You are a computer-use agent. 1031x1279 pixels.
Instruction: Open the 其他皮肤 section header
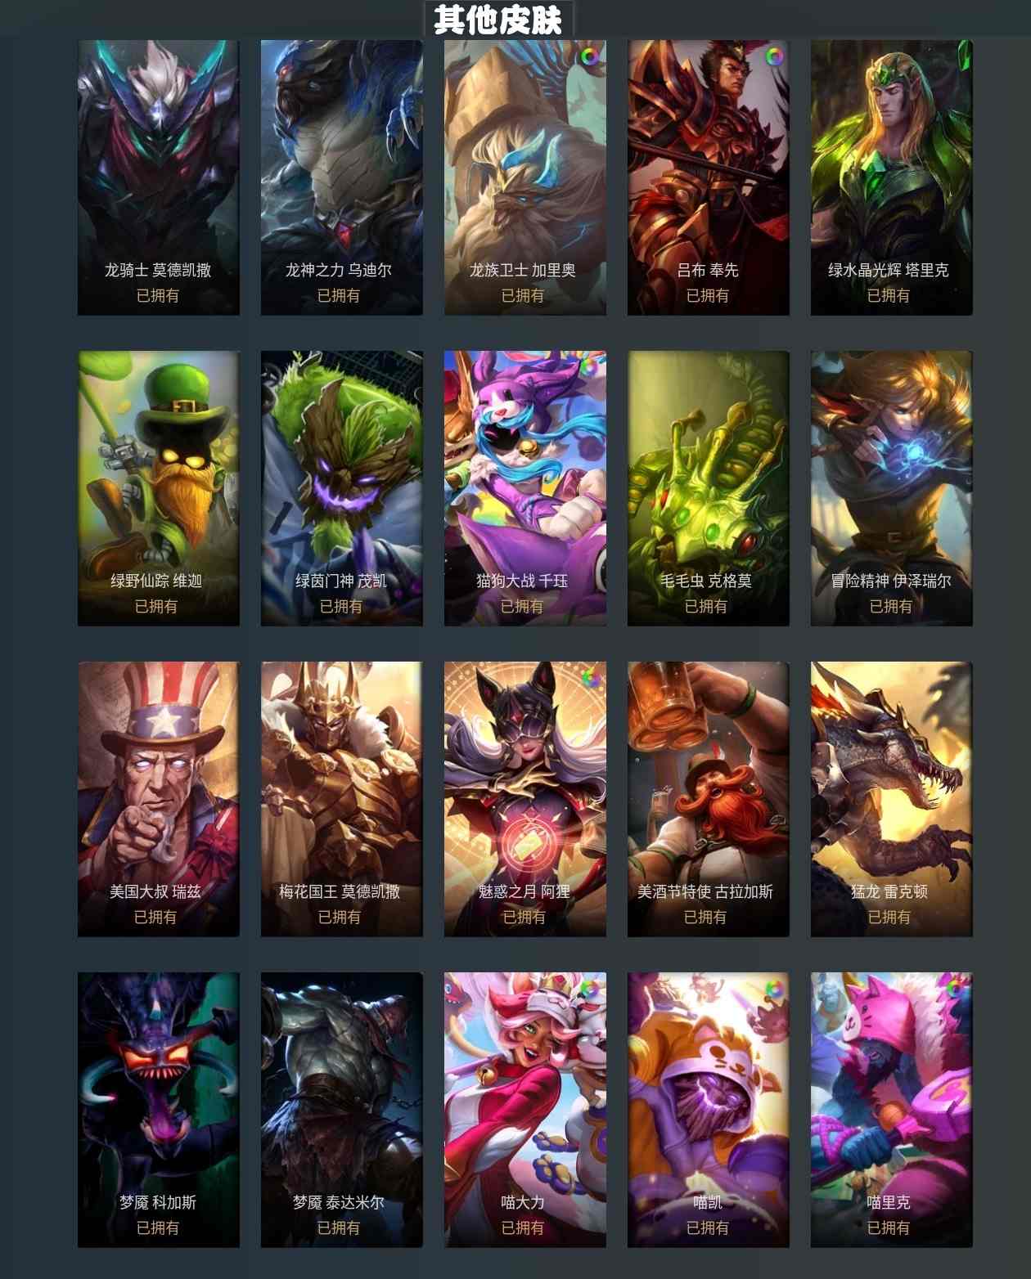tap(498, 19)
